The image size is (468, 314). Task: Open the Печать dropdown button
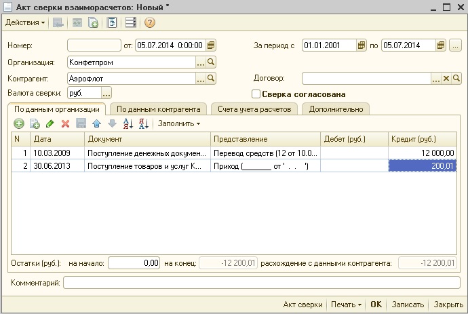tap(346, 305)
